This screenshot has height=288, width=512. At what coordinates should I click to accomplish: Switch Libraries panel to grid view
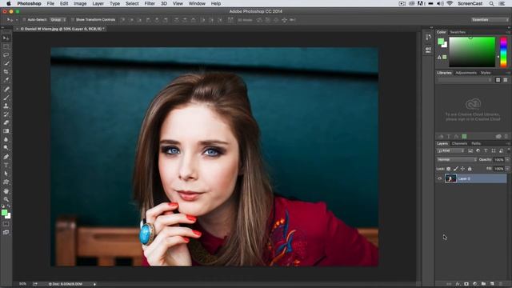point(498,80)
